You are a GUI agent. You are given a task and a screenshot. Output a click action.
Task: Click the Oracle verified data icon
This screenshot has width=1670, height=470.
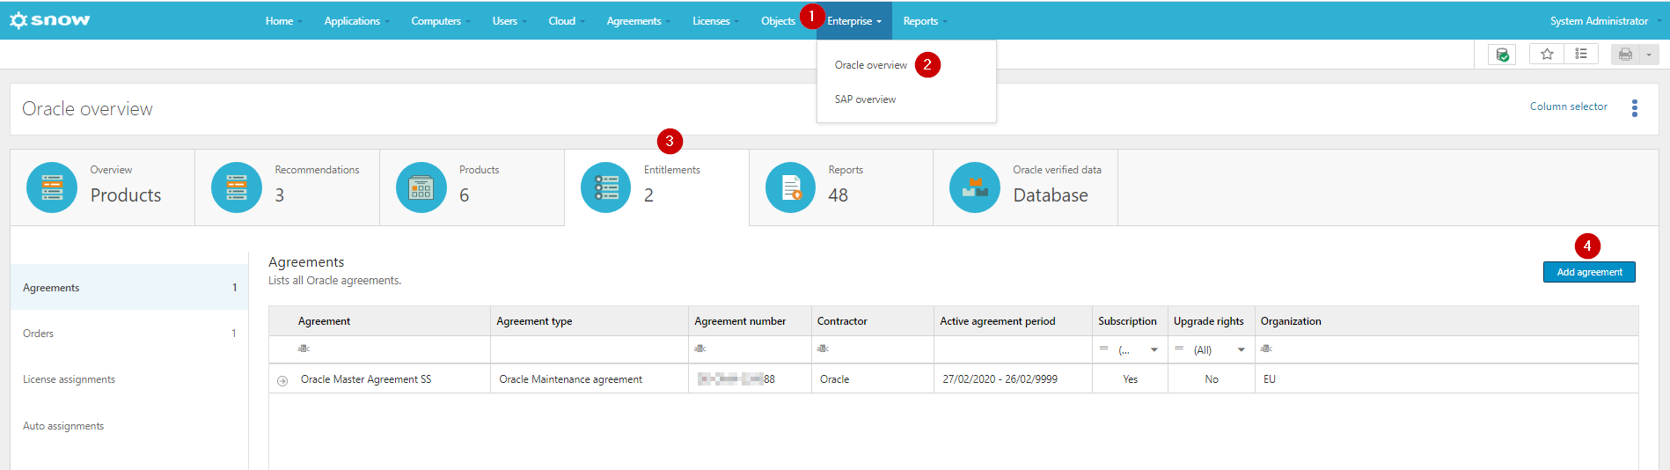(x=975, y=187)
